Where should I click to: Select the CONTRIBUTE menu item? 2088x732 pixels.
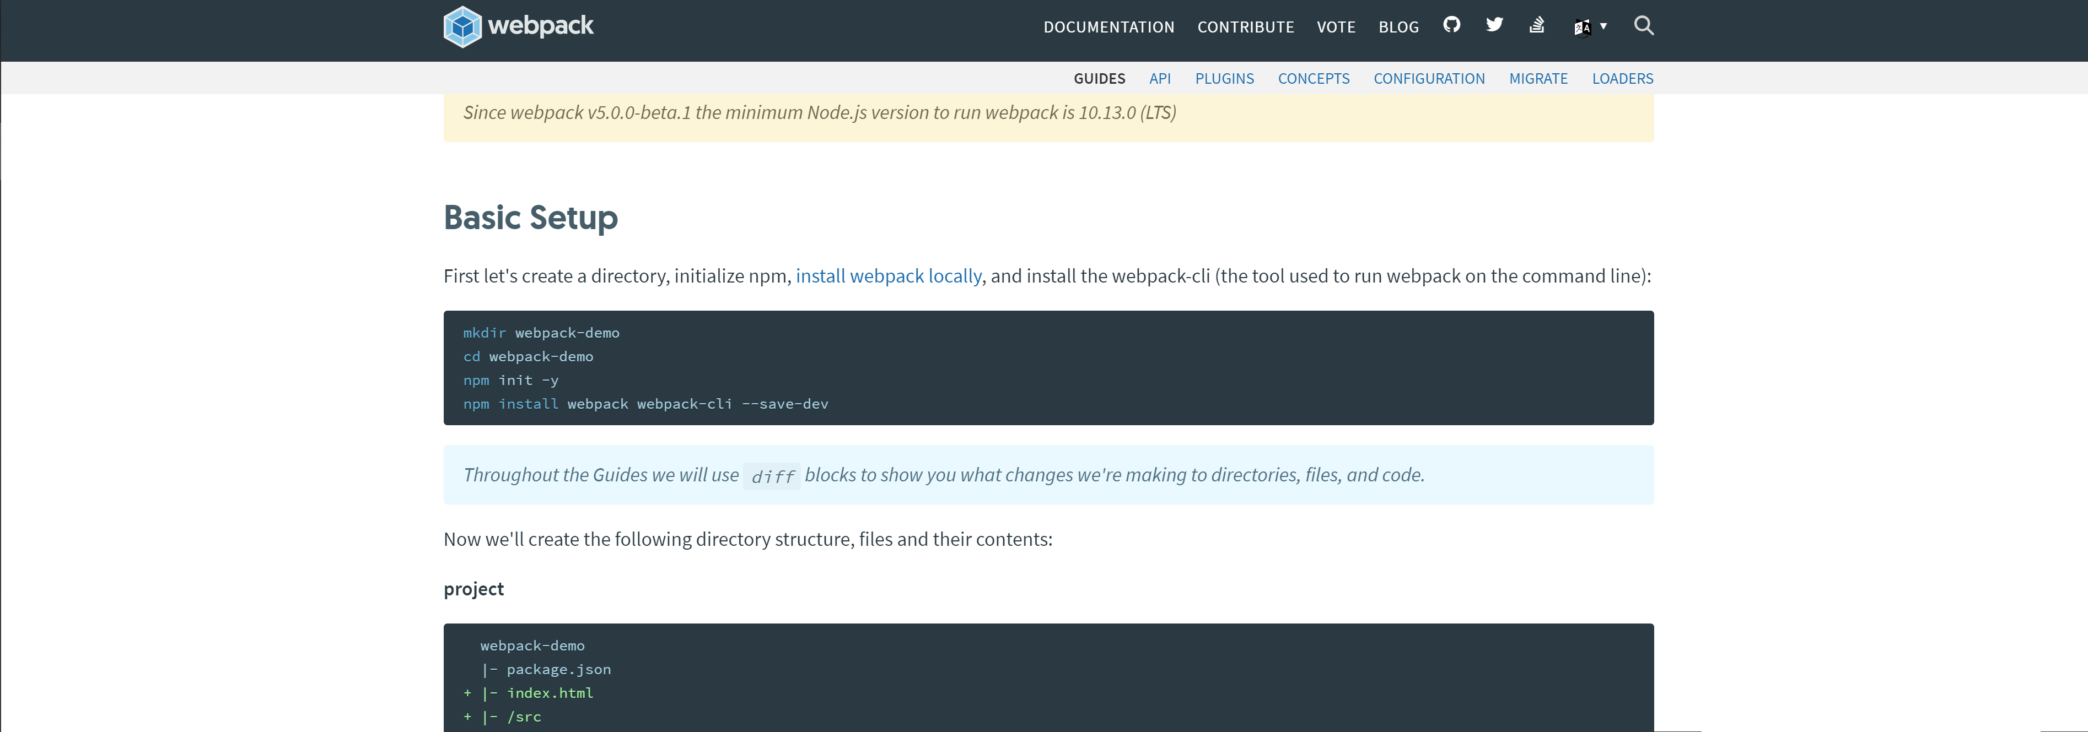click(x=1246, y=27)
